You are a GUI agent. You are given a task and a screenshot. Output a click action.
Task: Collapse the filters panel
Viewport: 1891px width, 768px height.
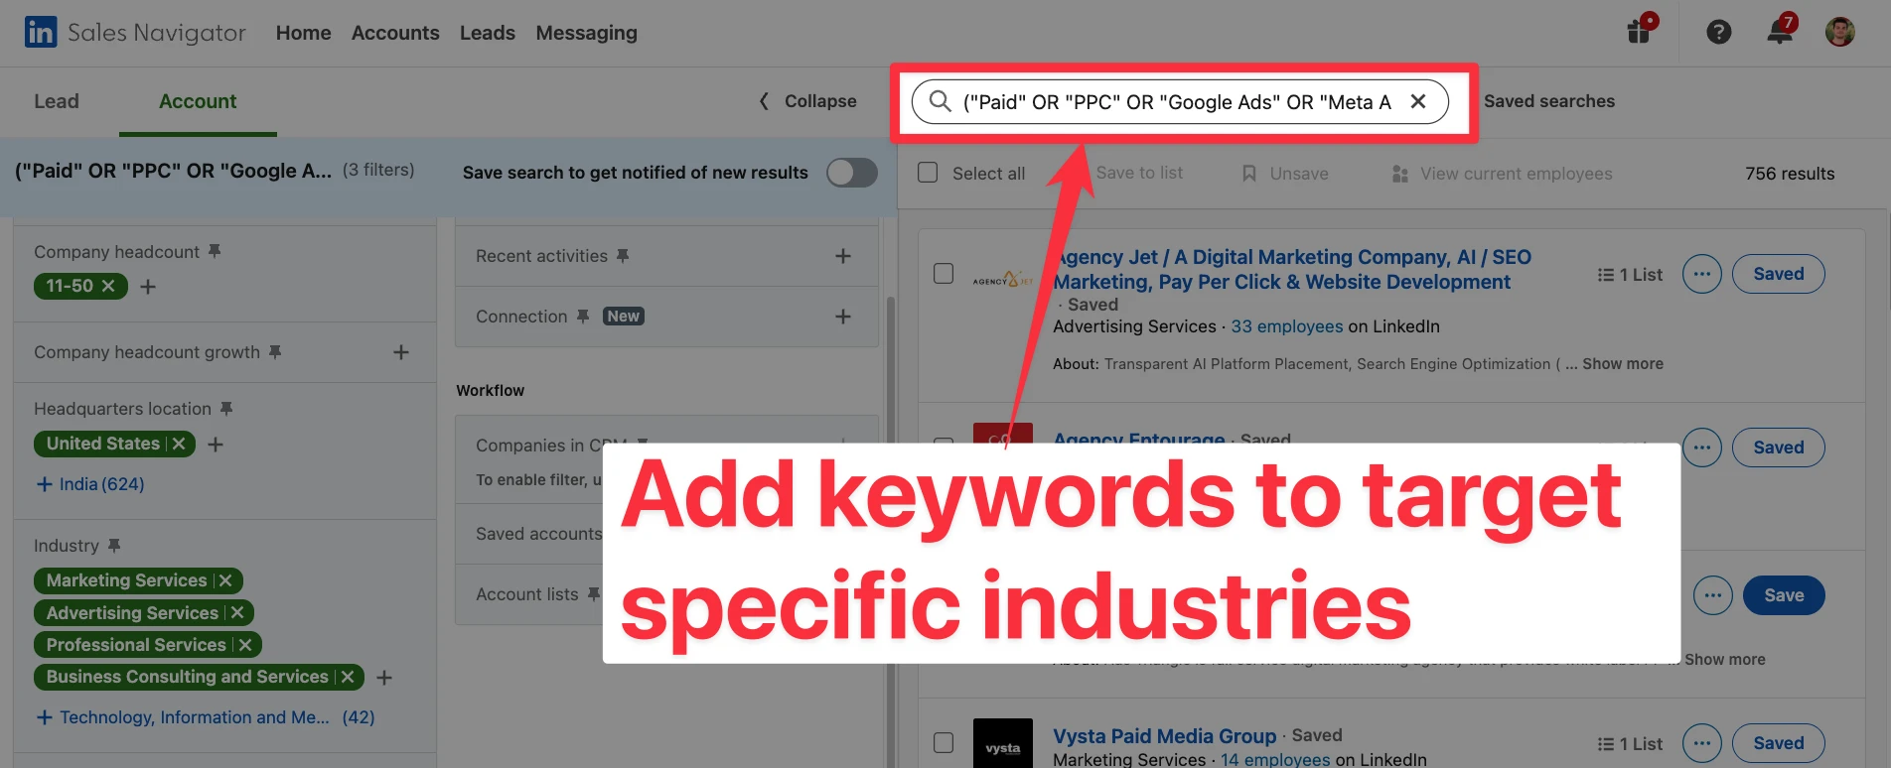coord(807,101)
